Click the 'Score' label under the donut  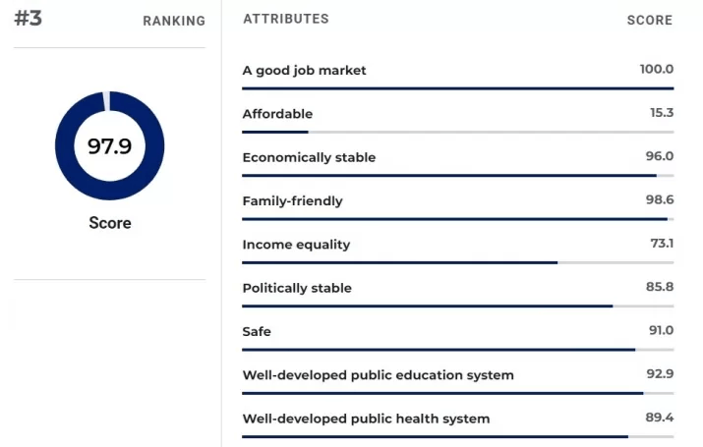pyautogui.click(x=109, y=223)
